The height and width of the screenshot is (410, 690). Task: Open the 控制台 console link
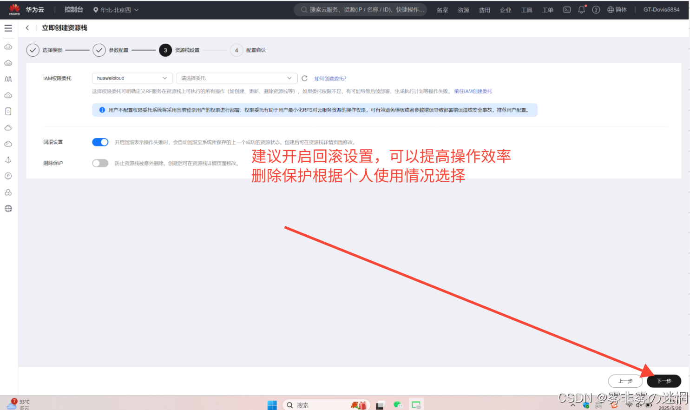pos(74,9)
